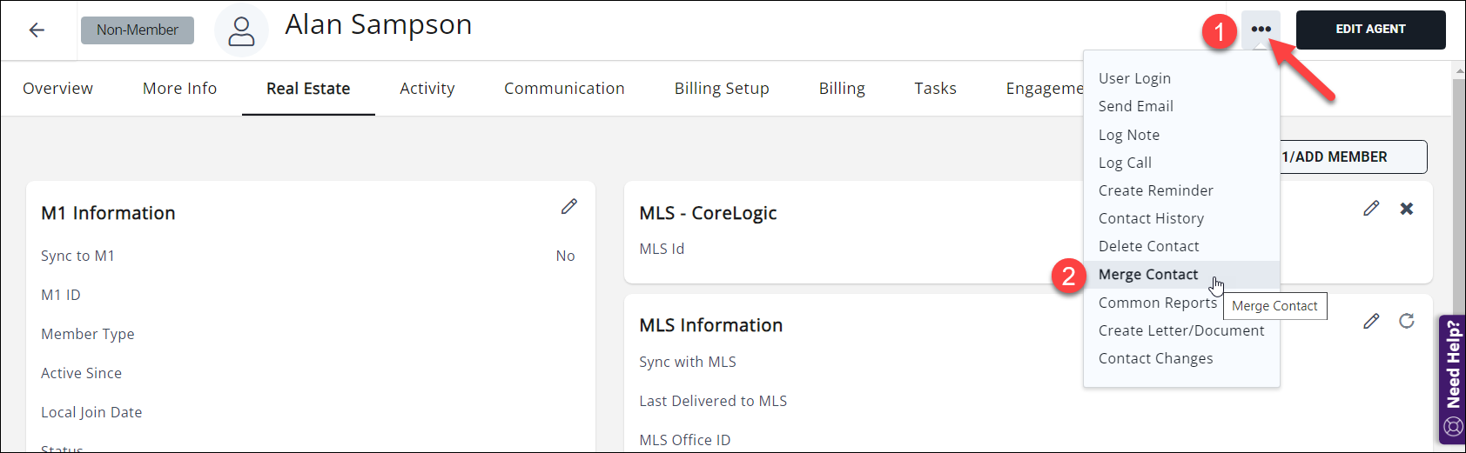Click the Active Since field label
This screenshot has width=1466, height=453.
pos(81,373)
